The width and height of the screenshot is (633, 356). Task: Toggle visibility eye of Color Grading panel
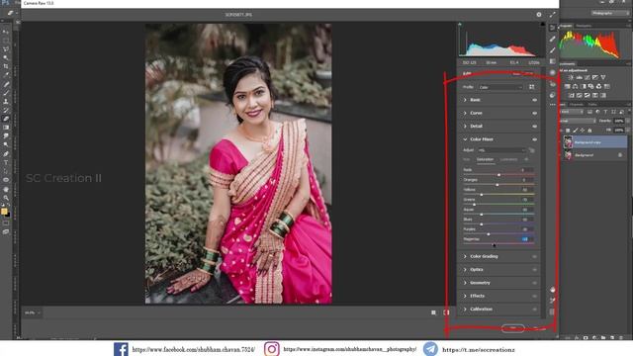(534, 257)
